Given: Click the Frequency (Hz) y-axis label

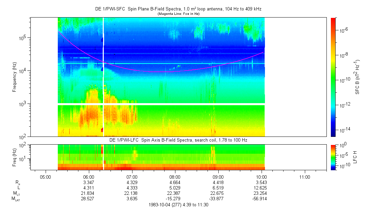Looking at the screenshot, I should pos(15,77).
